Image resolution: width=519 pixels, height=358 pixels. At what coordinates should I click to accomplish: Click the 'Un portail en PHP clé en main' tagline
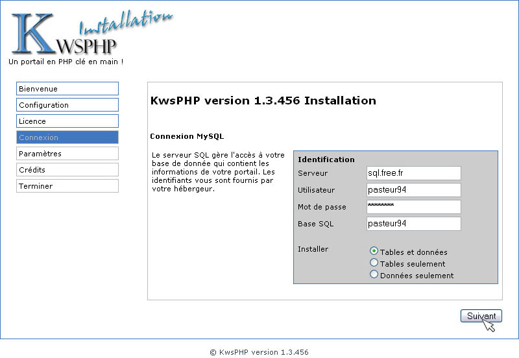click(66, 62)
